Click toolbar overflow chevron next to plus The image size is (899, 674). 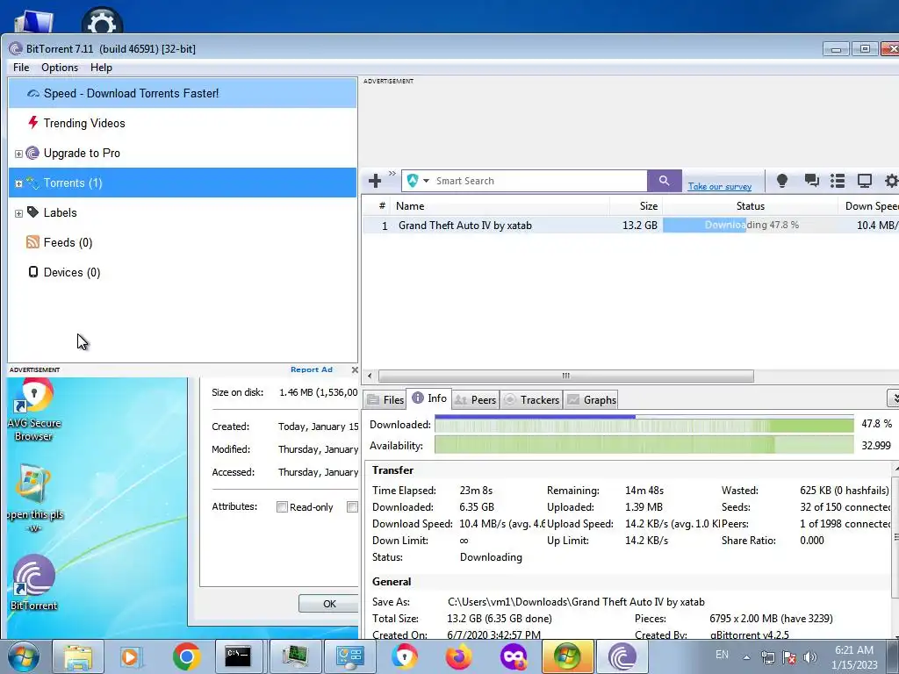392,173
